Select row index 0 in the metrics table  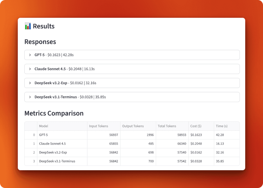point(31,135)
